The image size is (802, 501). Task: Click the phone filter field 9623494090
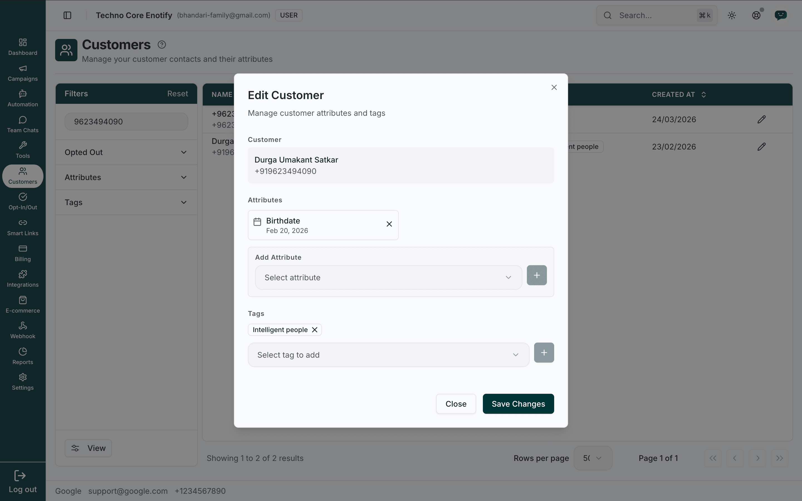[x=126, y=122]
